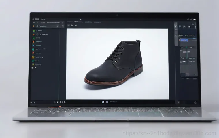Select the blue gear icon in left sidebar

coord(34,45)
